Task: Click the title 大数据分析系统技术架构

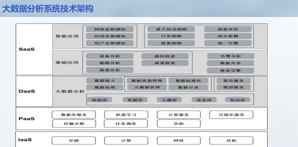Action: [48, 9]
